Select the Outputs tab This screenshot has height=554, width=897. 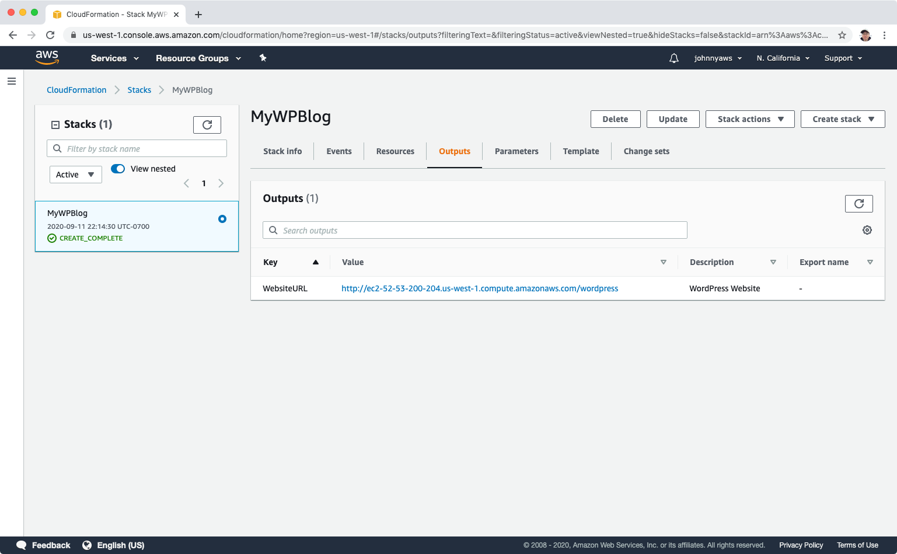point(455,151)
